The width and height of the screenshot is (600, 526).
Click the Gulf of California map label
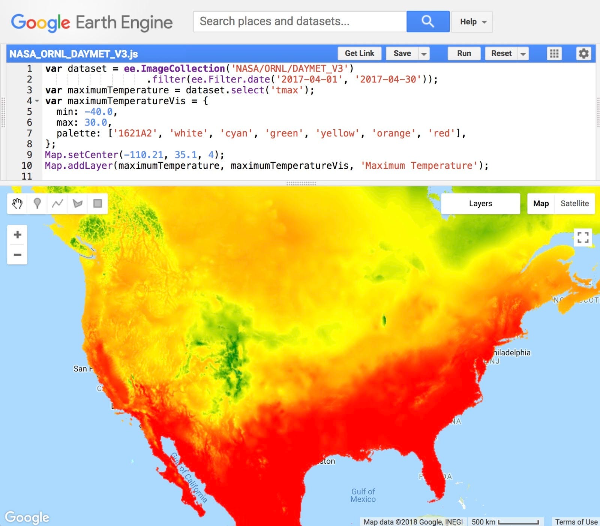pos(189,477)
